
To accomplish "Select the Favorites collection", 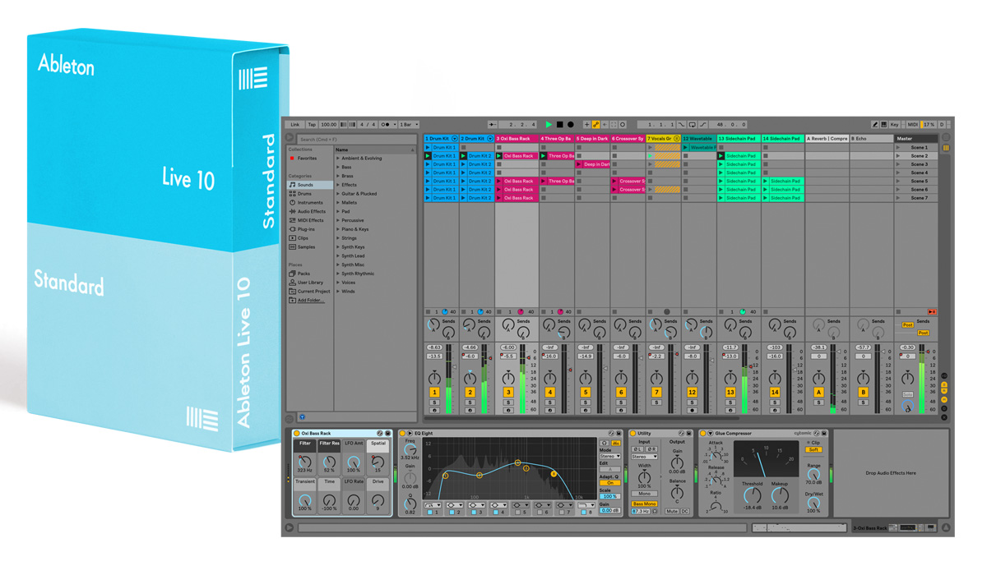I will tap(307, 159).
